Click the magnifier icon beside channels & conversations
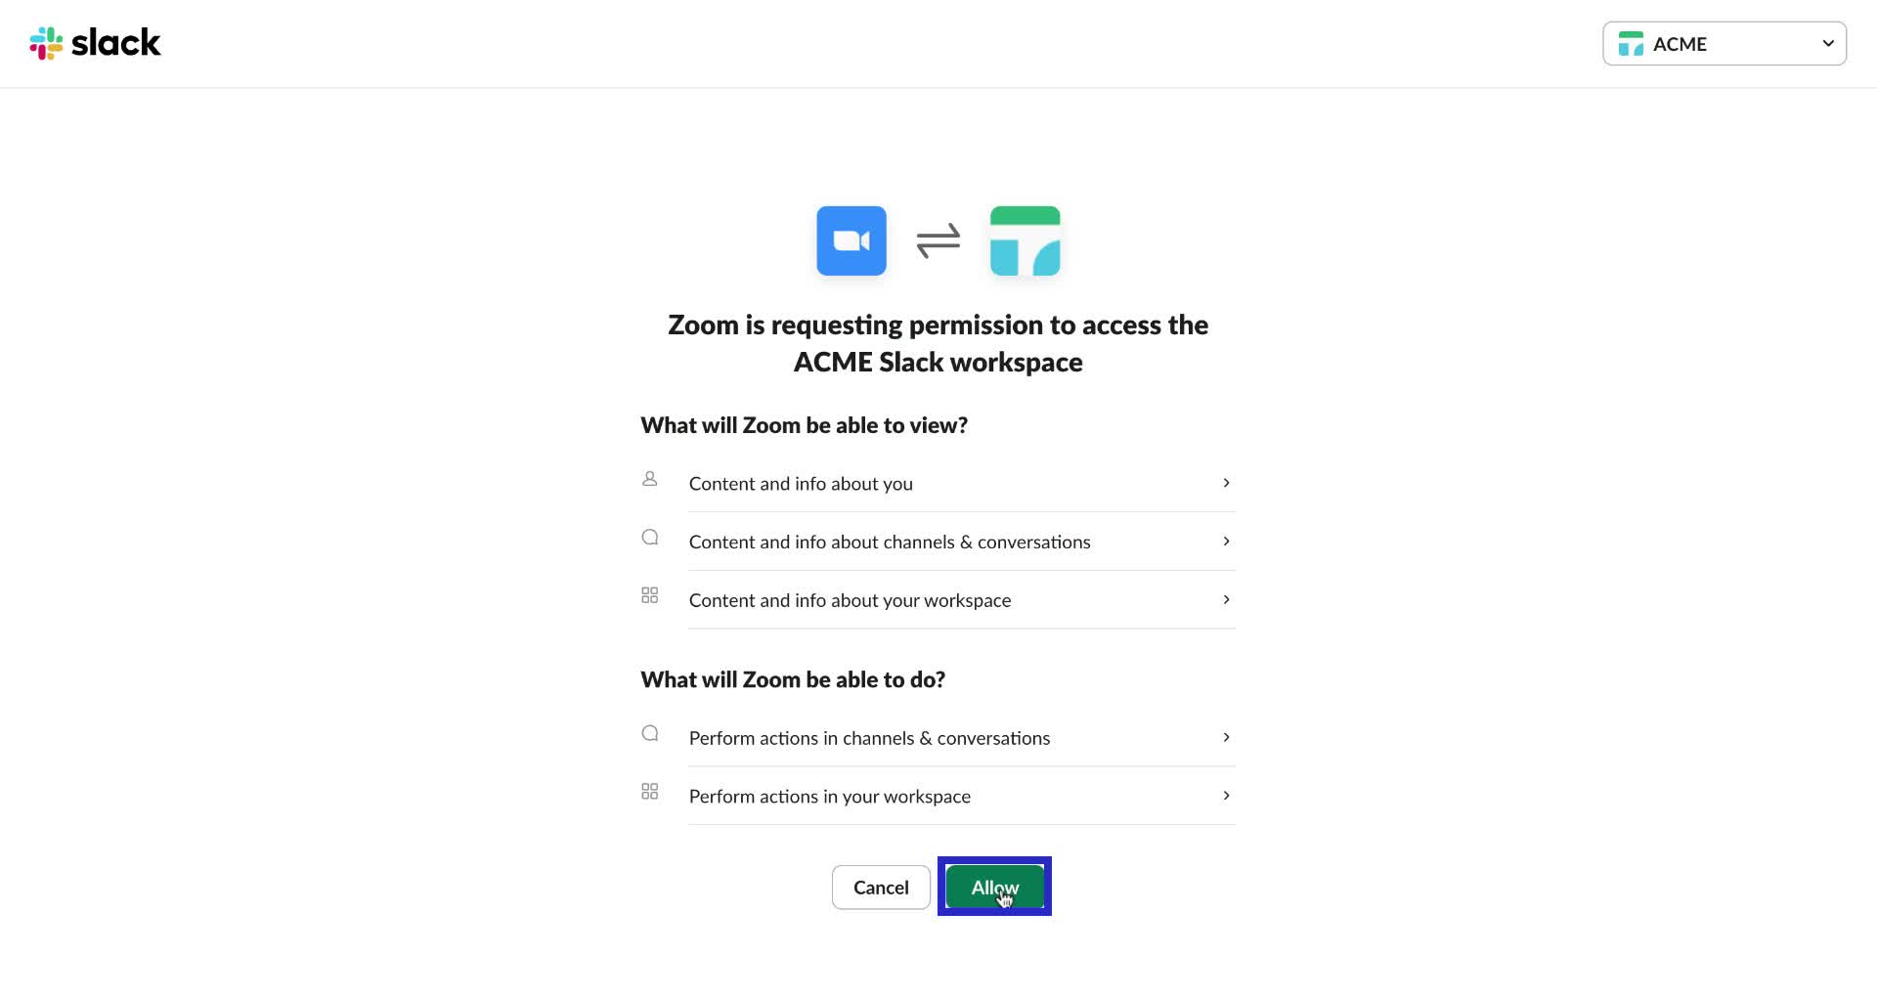The image size is (1877, 999). (x=649, y=537)
